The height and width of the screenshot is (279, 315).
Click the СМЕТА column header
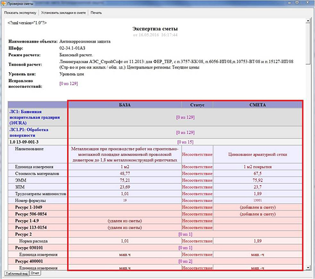[x=258, y=105]
